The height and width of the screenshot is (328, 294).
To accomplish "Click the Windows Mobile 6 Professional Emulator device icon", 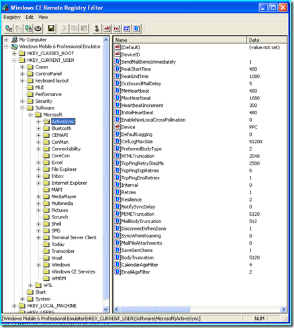I will click(x=14, y=46).
